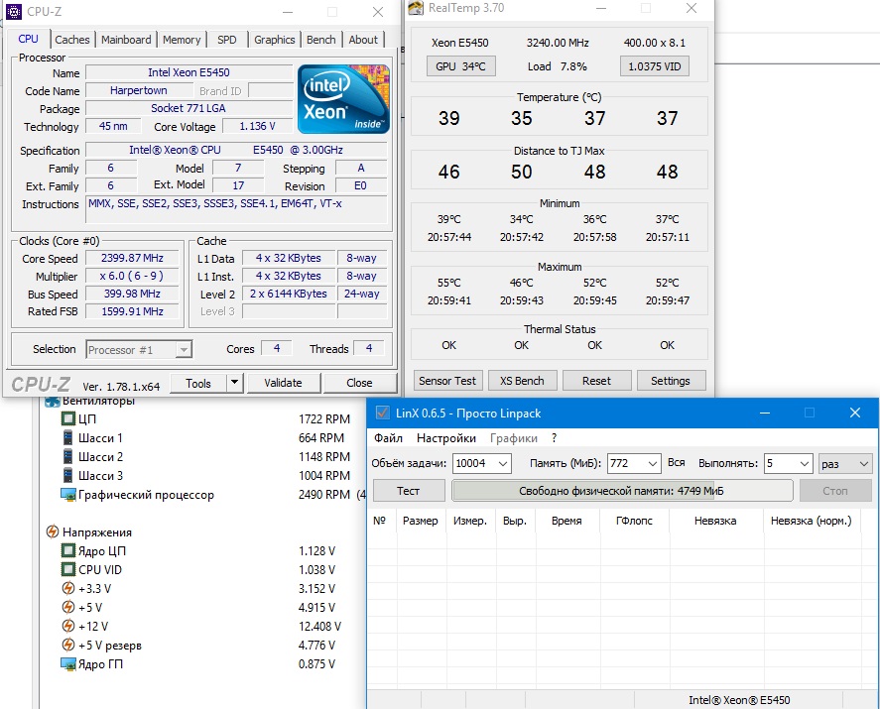
Task: Click the CPU VID chip icon
Action: (x=67, y=570)
